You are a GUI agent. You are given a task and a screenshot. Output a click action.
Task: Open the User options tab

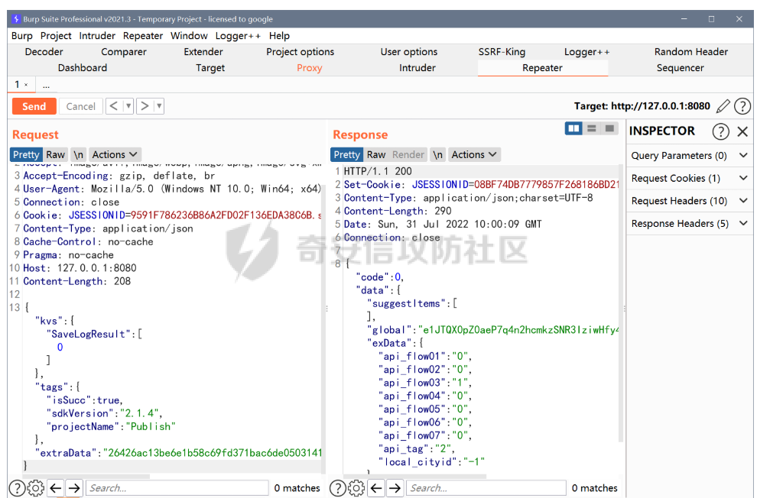(409, 52)
